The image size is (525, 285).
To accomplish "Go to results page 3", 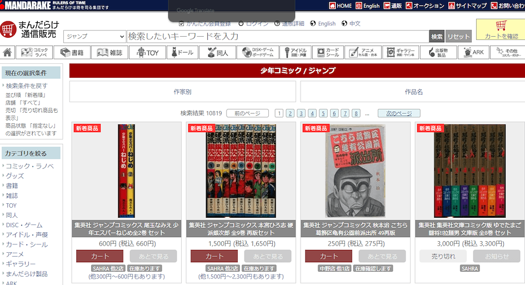I will 301,113.
